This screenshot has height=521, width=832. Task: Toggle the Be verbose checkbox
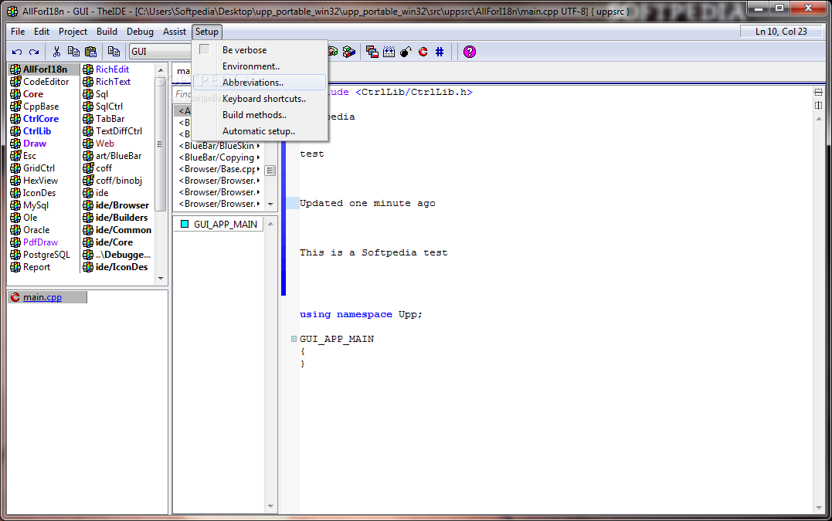point(204,50)
